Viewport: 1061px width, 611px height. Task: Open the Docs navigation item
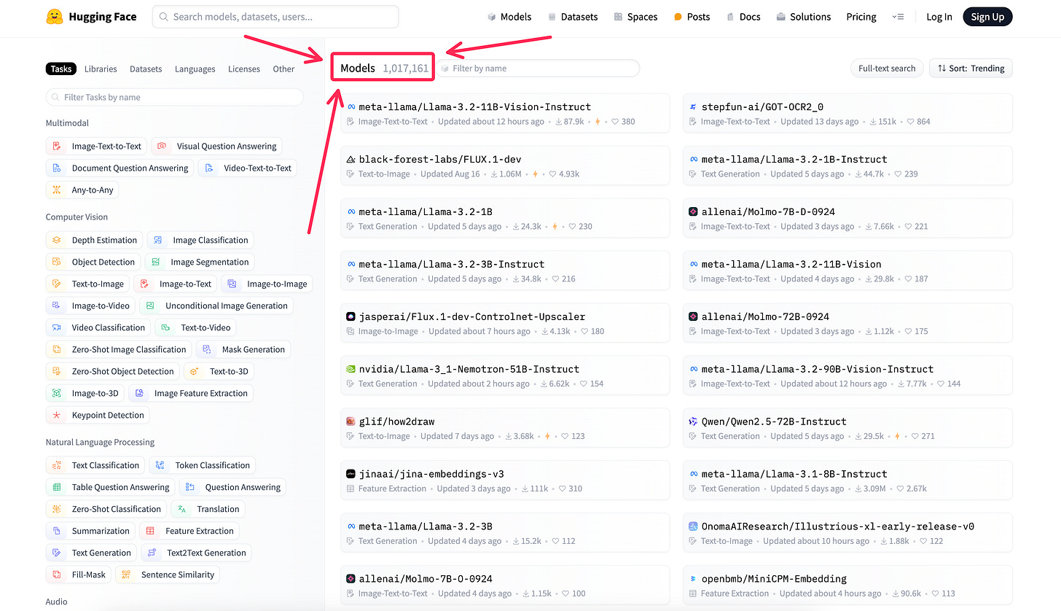743,17
